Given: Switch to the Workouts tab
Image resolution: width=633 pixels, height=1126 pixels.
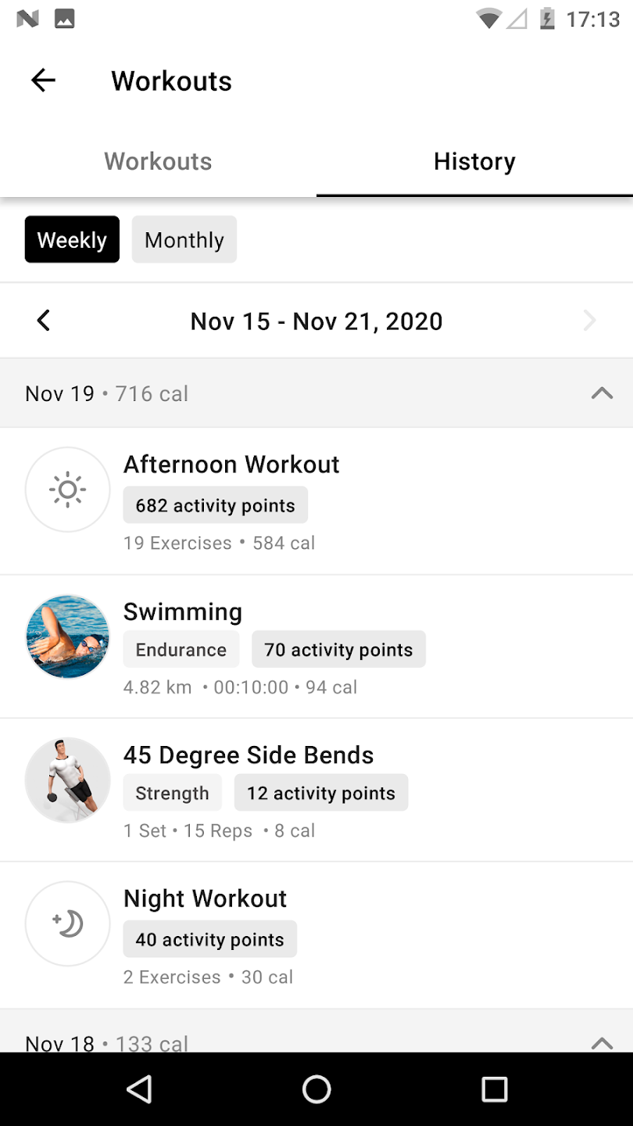Looking at the screenshot, I should coord(158,161).
